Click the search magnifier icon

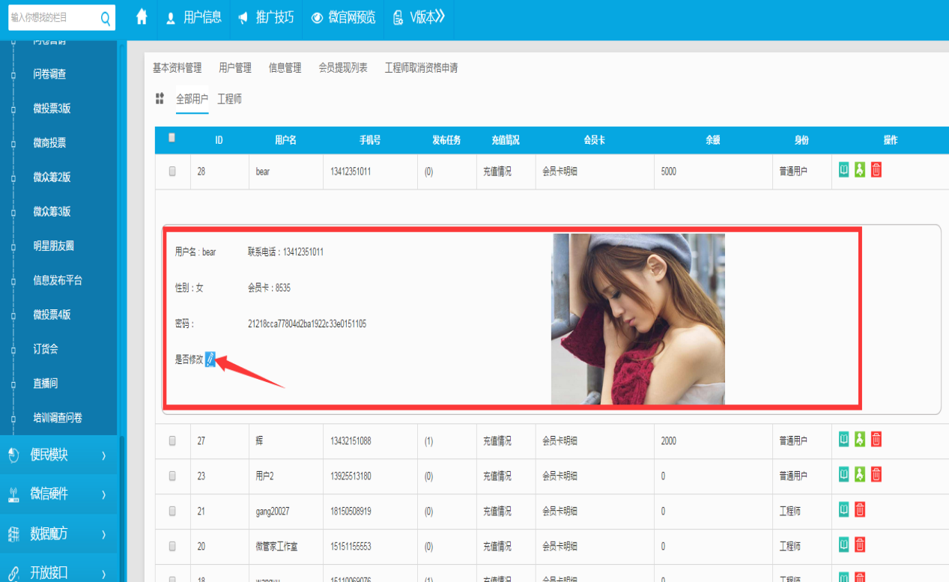point(106,19)
